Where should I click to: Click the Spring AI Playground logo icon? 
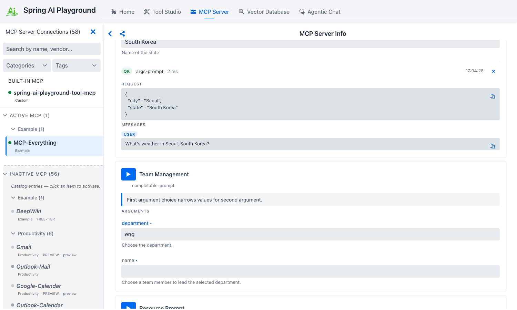click(12, 11)
